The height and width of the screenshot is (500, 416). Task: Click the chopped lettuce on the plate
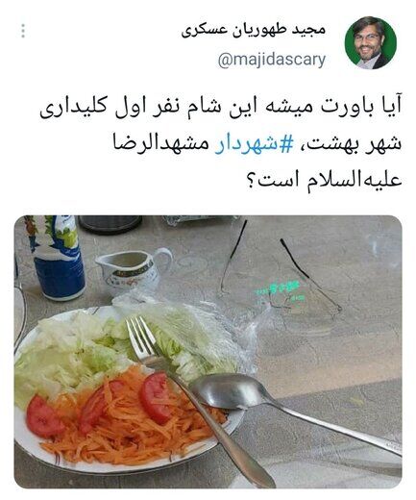[x=106, y=346]
